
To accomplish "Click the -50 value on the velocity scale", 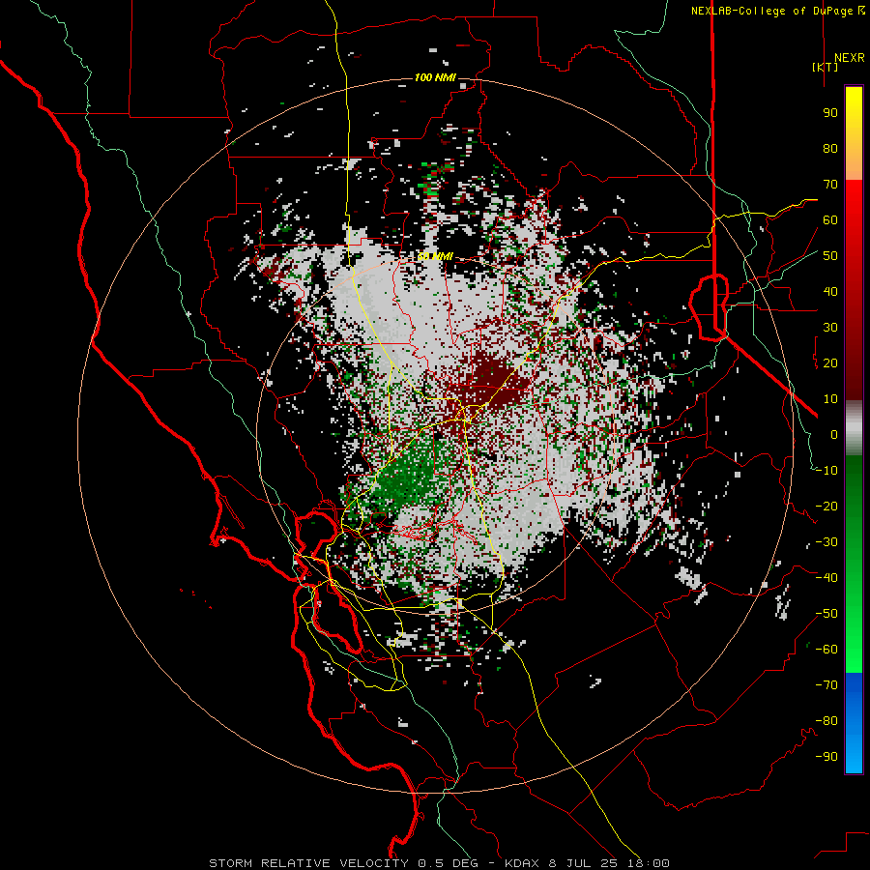I will tap(826, 614).
